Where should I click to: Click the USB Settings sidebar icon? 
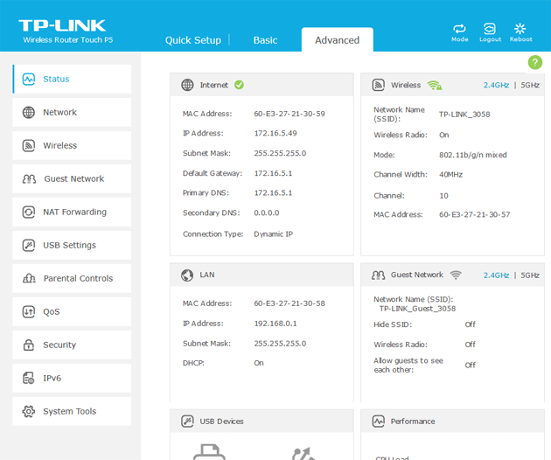coord(29,245)
